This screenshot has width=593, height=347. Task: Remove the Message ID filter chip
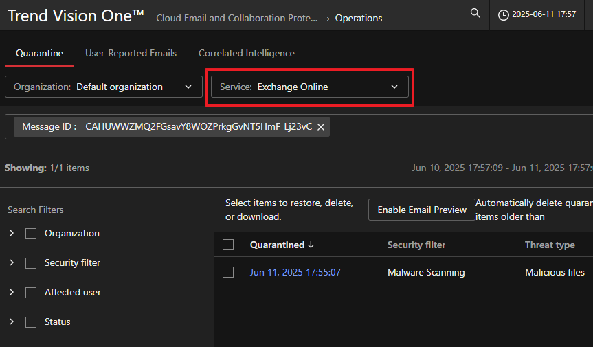click(321, 127)
